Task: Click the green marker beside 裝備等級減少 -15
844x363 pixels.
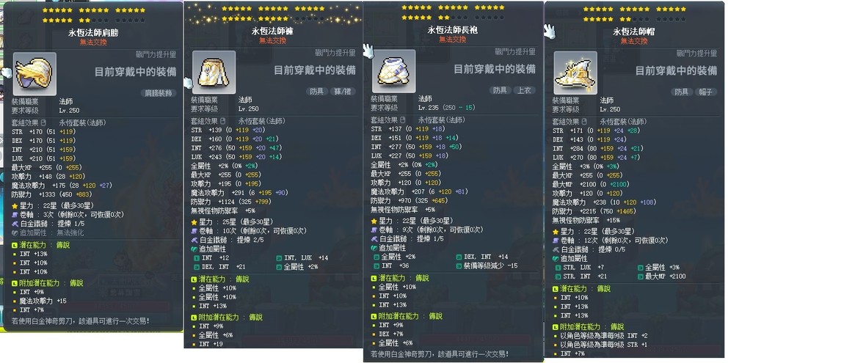Action: 459,265
